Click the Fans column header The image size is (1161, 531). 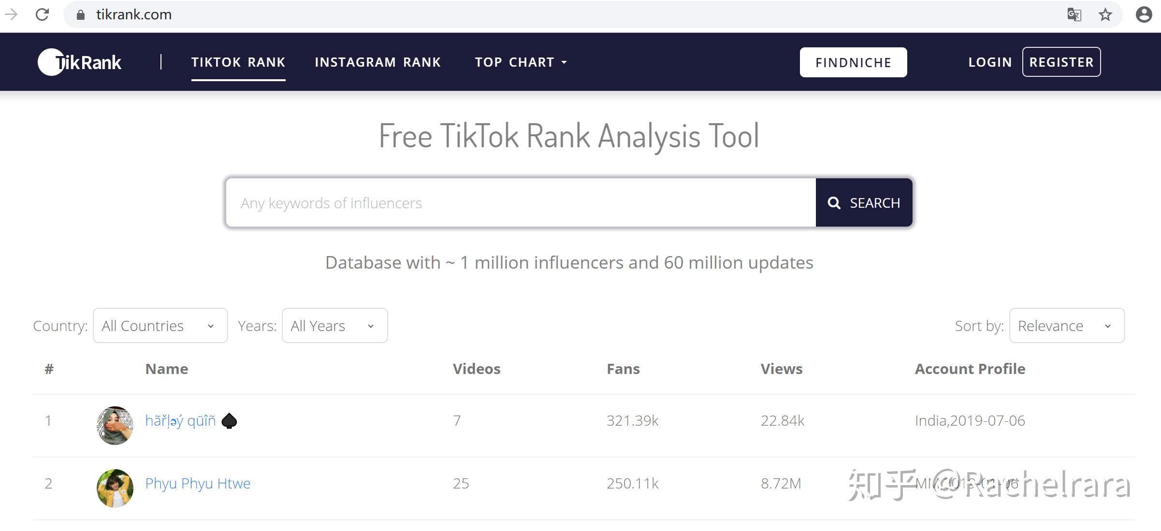click(x=624, y=369)
